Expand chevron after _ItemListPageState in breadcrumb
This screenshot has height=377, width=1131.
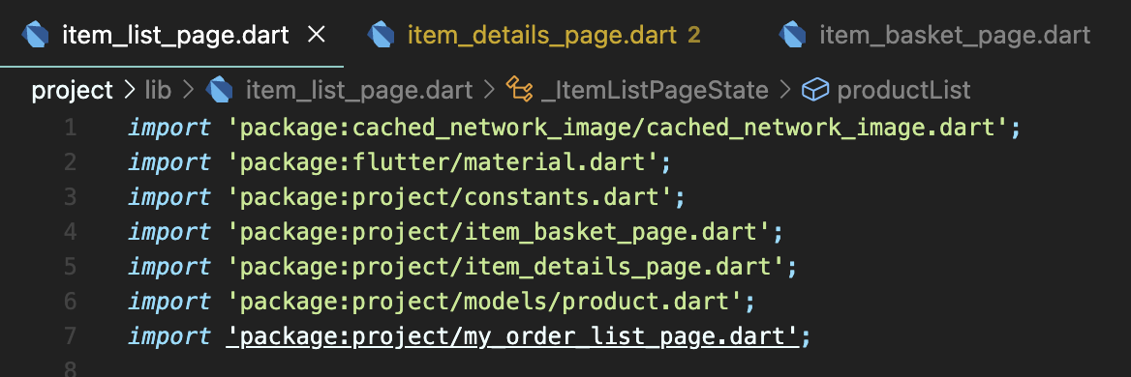pyautogui.click(x=785, y=90)
